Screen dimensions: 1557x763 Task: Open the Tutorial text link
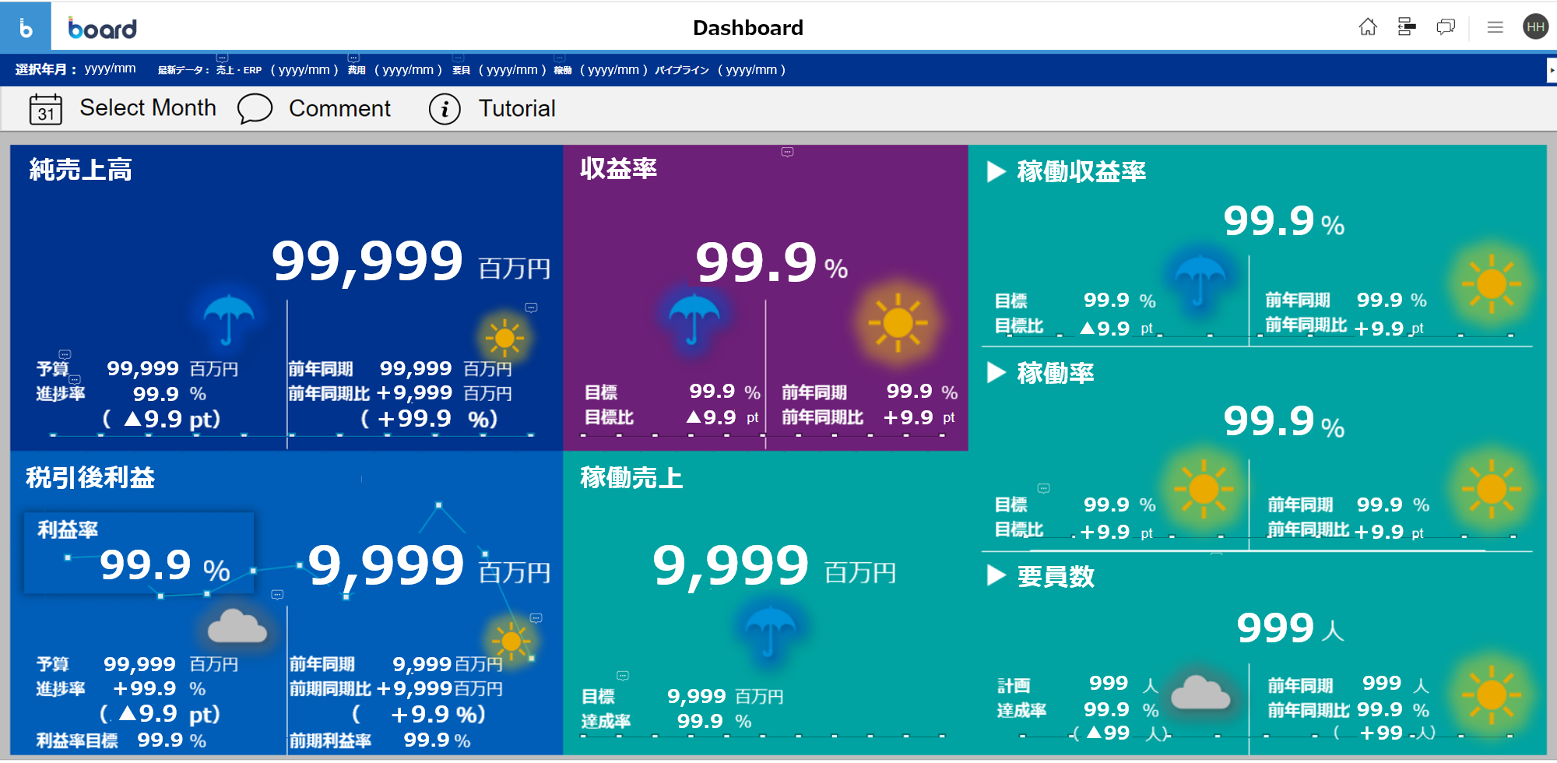[x=517, y=109]
